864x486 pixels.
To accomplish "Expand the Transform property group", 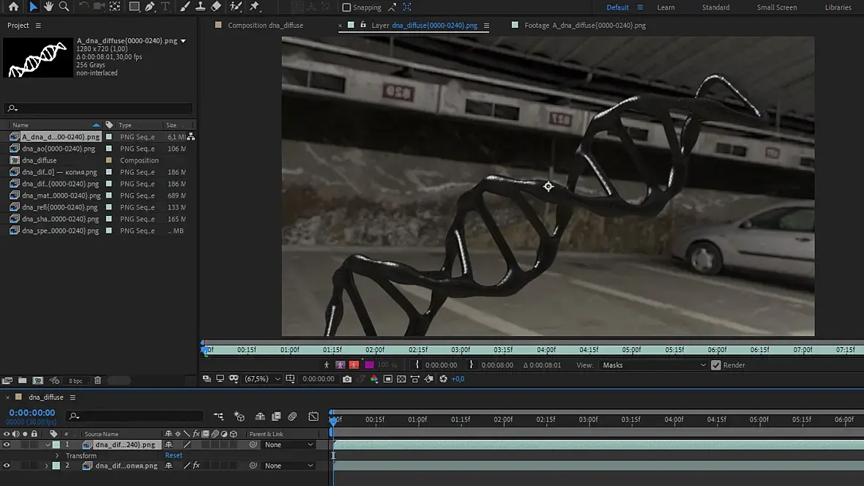I will 57,455.
